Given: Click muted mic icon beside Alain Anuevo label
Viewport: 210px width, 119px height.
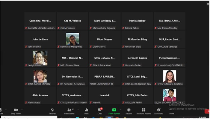Looking at the screenshot, I should [26, 103].
